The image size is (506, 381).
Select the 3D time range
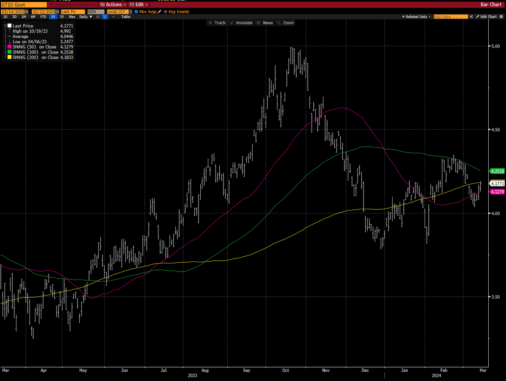coord(14,17)
